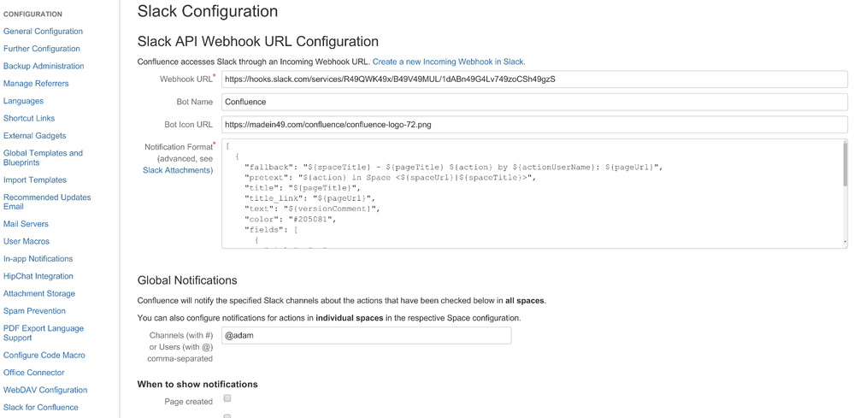
Task: Open Global Templates and Blueprints
Action: [x=43, y=158]
